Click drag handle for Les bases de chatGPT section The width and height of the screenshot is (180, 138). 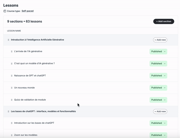[x=8, y=111]
